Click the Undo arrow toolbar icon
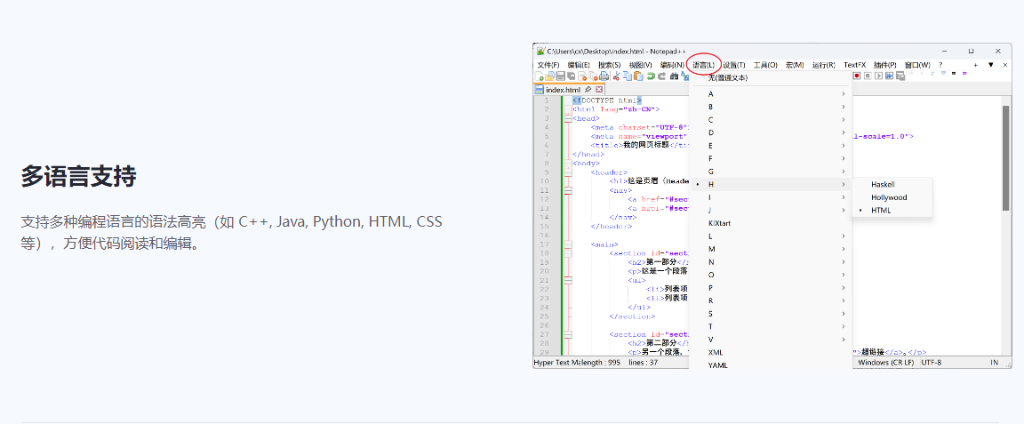This screenshot has width=1024, height=424. (x=651, y=76)
